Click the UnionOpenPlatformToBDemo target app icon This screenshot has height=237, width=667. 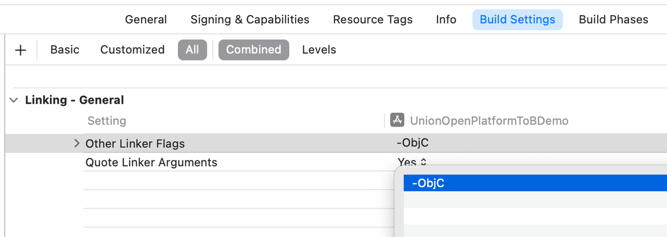[x=398, y=120]
